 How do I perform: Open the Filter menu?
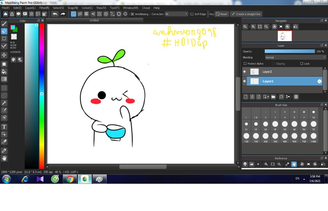point(44,8)
